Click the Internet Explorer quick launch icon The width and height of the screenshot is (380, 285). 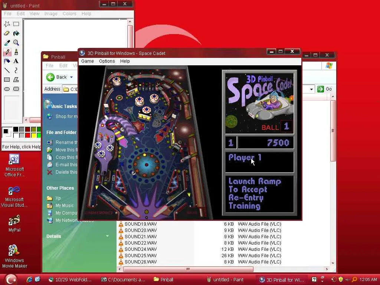(29, 279)
